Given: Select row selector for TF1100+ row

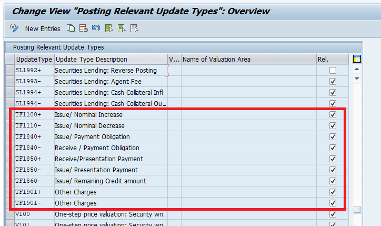Looking at the screenshot, I should pyautogui.click(x=9, y=115).
